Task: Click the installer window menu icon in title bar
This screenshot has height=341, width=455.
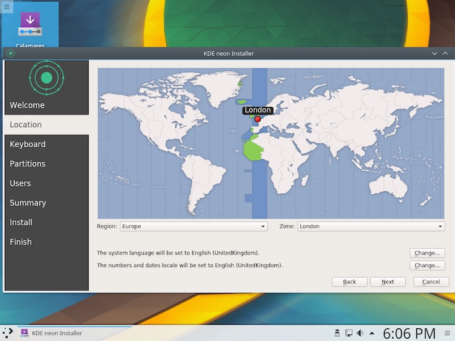Action: (10, 53)
